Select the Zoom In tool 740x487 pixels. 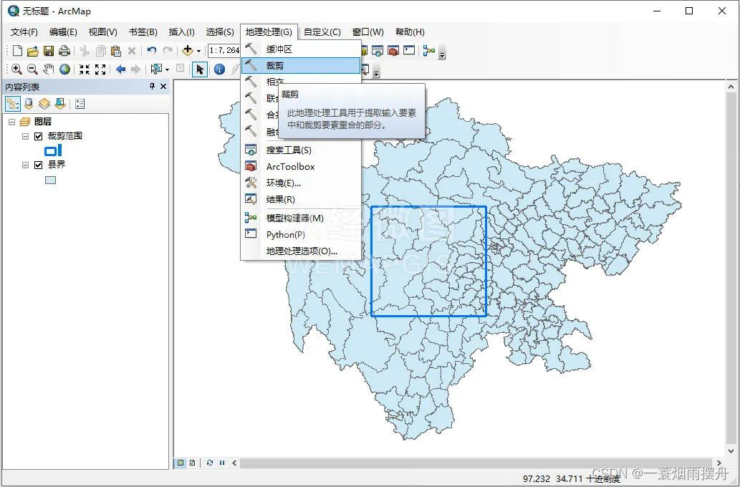pyautogui.click(x=16, y=69)
